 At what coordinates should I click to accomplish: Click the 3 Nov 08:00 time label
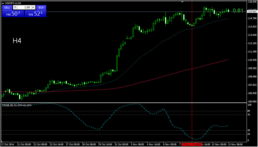pos(137,144)
